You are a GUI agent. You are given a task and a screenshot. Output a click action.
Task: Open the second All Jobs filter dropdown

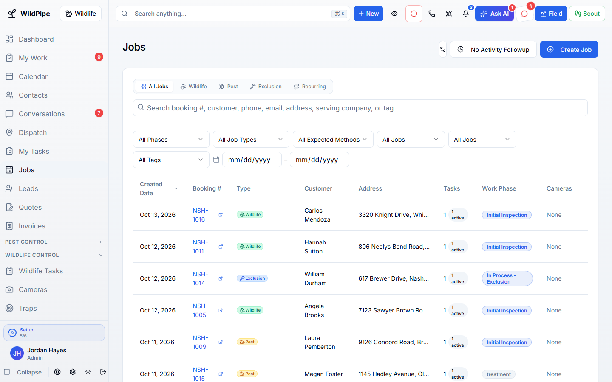(x=482, y=139)
